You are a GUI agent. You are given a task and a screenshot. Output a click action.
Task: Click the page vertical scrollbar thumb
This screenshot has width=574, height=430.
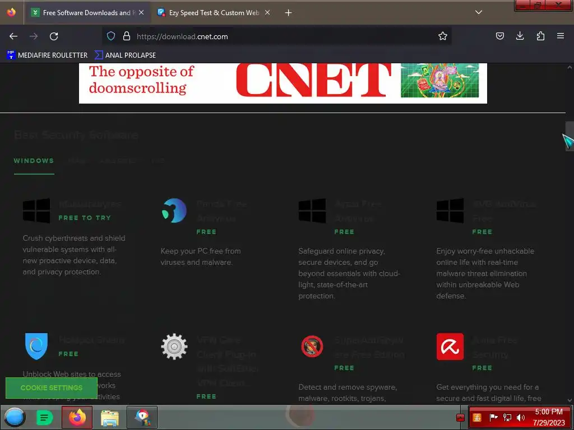(x=570, y=136)
